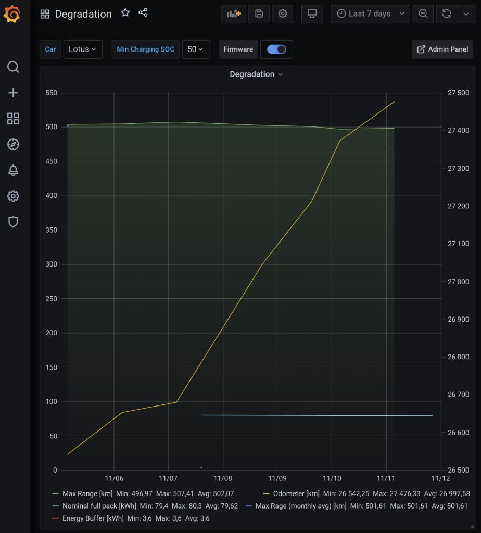Open the Dashboards grid icon in sidebar
481x533 pixels.
click(13, 119)
